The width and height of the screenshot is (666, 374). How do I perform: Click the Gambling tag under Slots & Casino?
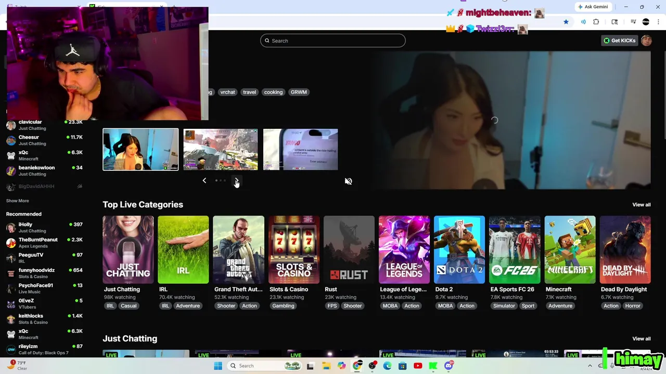pyautogui.click(x=283, y=306)
